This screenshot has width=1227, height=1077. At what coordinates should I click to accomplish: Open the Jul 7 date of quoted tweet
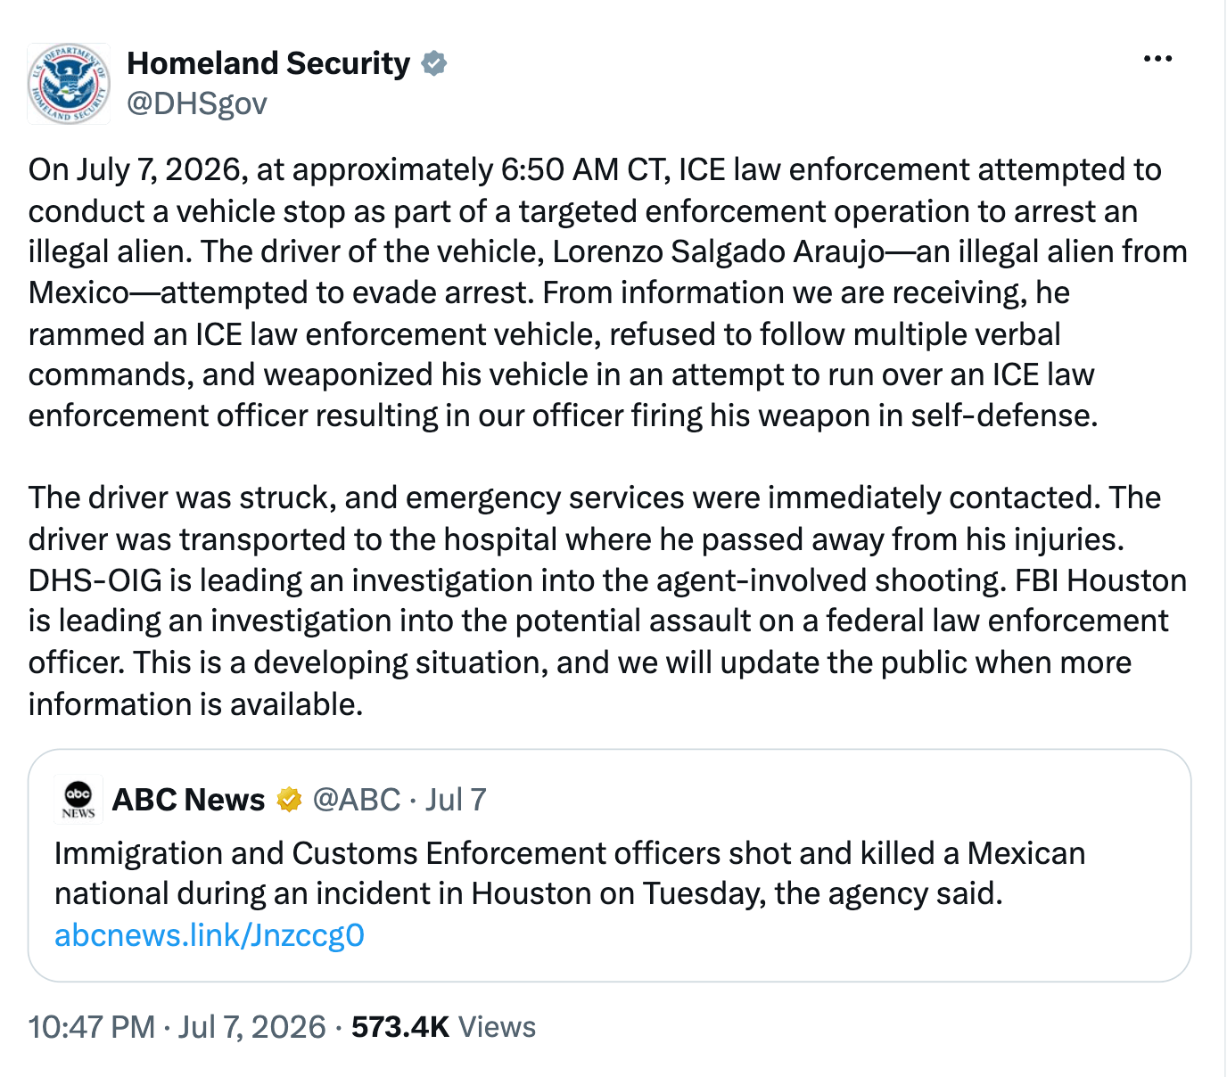pos(456,800)
